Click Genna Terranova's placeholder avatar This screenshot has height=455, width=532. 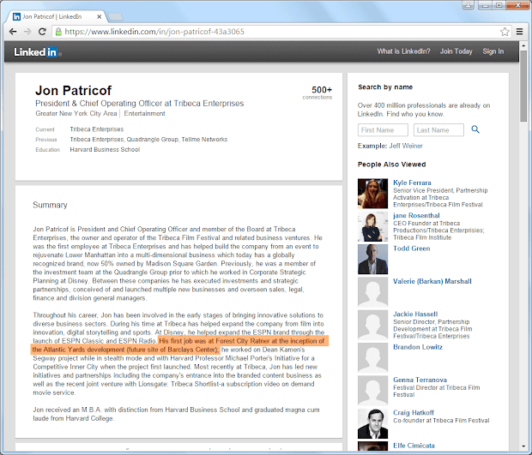[372, 391]
